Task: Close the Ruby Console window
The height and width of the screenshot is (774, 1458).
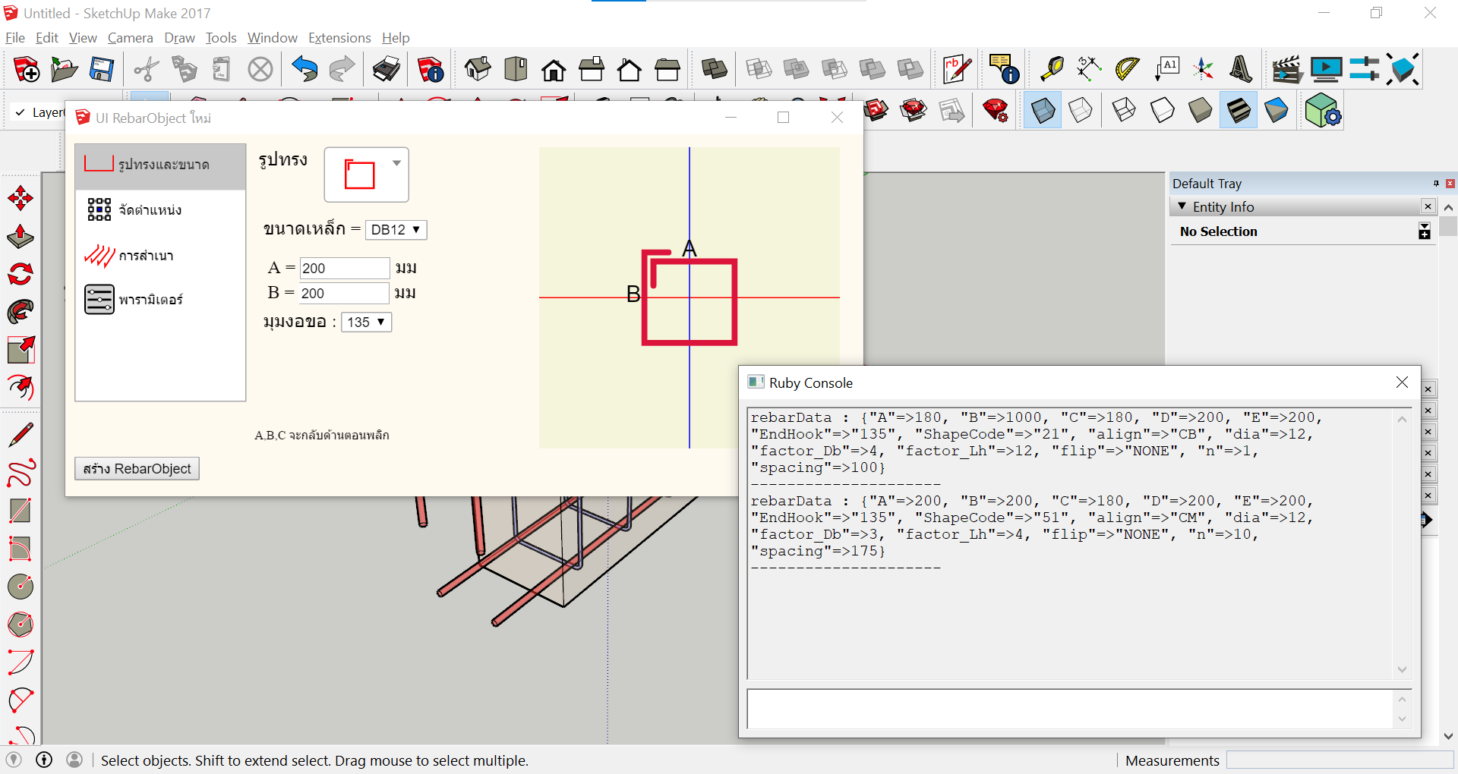Action: pyautogui.click(x=1402, y=382)
